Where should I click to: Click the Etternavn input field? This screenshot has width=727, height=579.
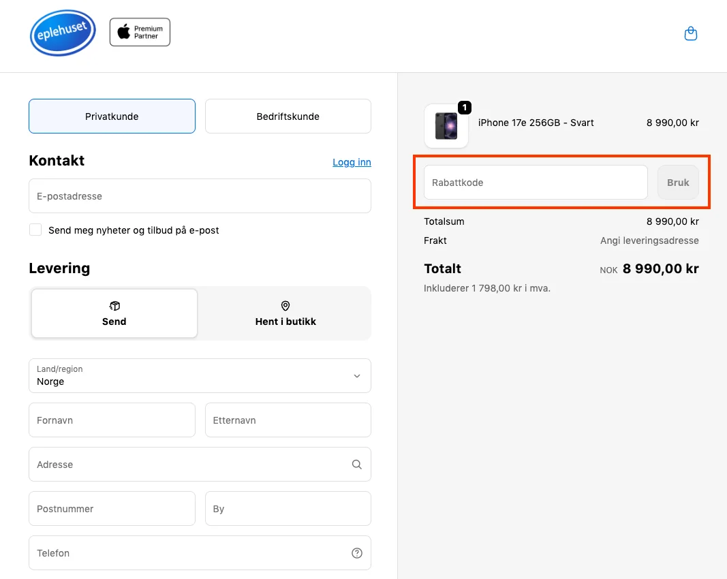[x=288, y=420]
